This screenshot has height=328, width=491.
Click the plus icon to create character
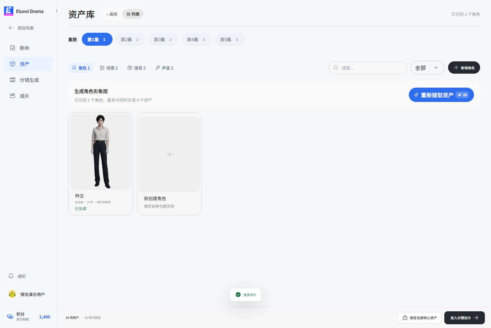(x=169, y=154)
